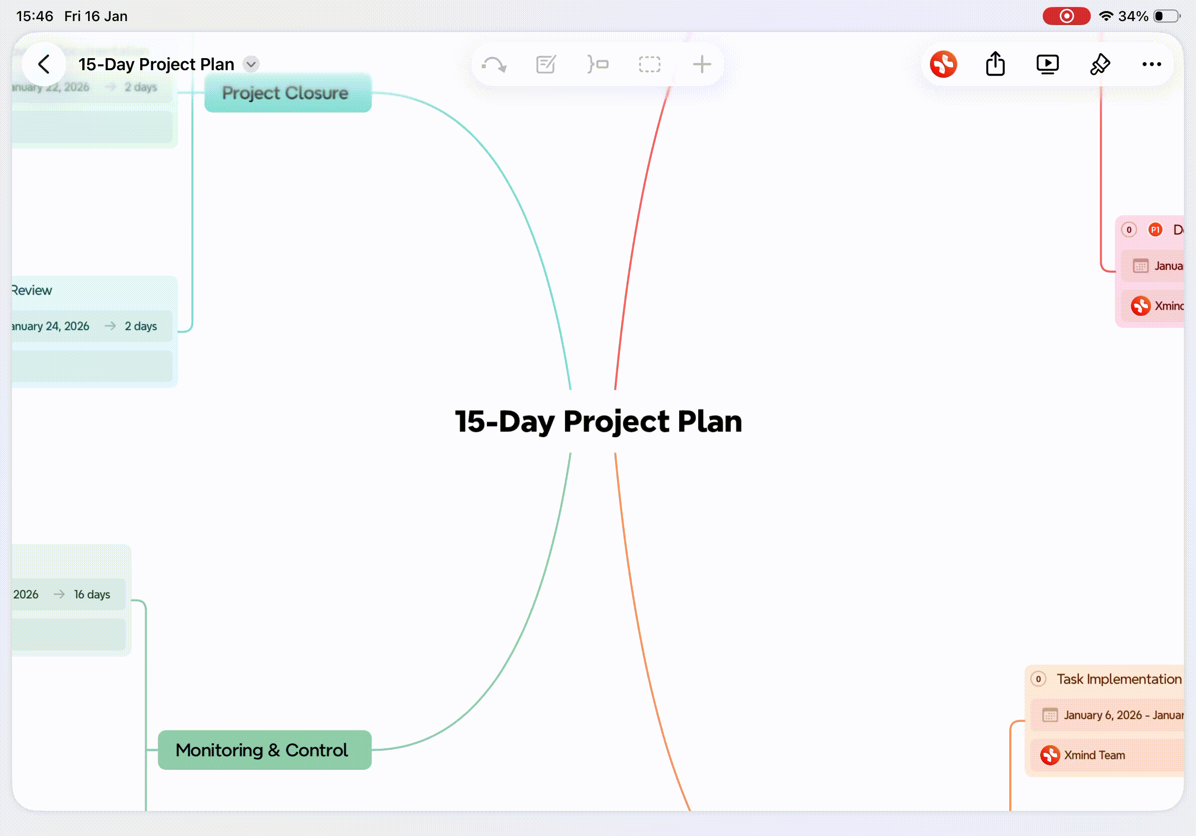Open the note/edit pencil tool
Image resolution: width=1196 pixels, height=836 pixels.
(x=545, y=65)
